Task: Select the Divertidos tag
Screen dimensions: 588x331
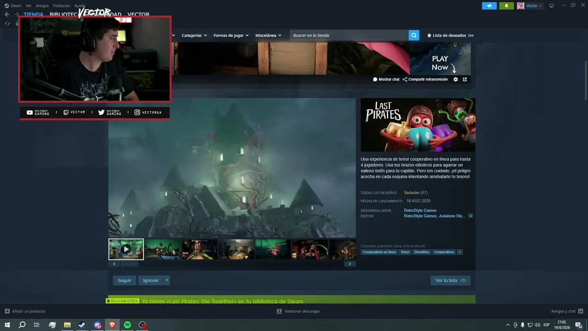Action: coord(422,252)
